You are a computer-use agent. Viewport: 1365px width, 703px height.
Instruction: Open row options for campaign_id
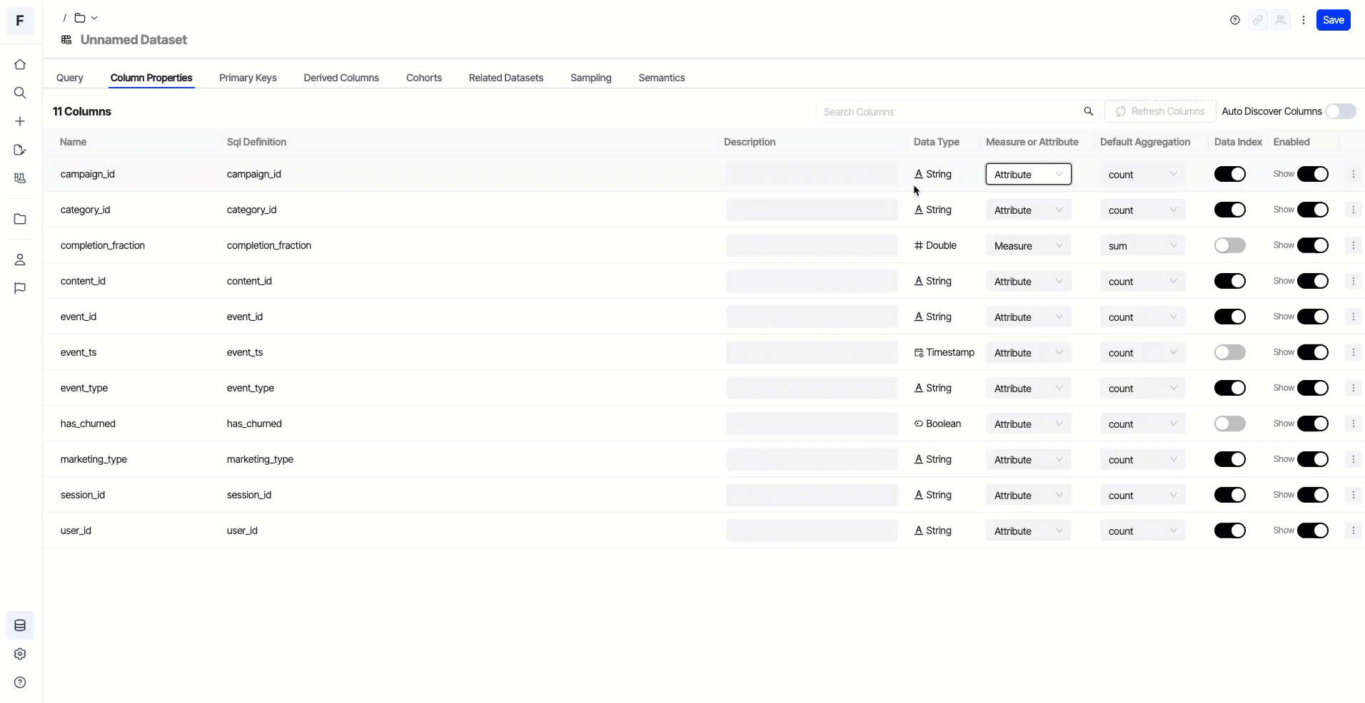click(1354, 174)
